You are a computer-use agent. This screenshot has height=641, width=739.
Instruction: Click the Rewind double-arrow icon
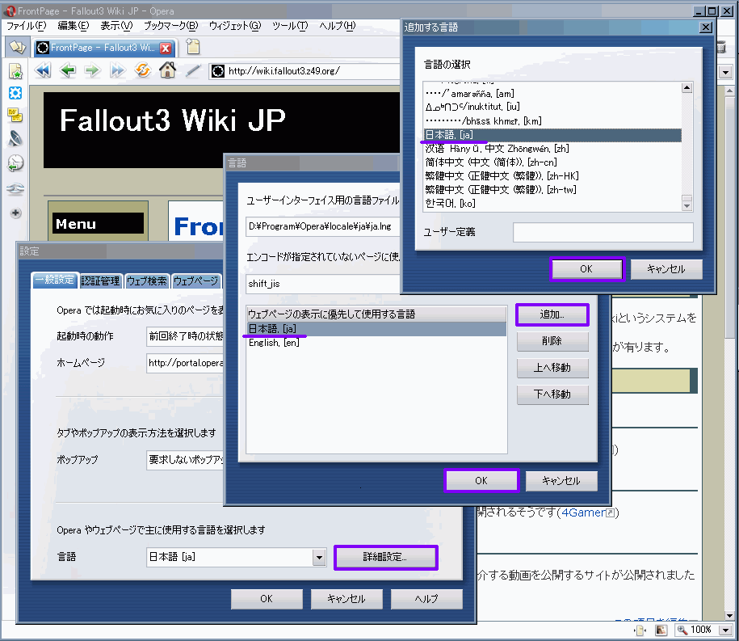43,70
